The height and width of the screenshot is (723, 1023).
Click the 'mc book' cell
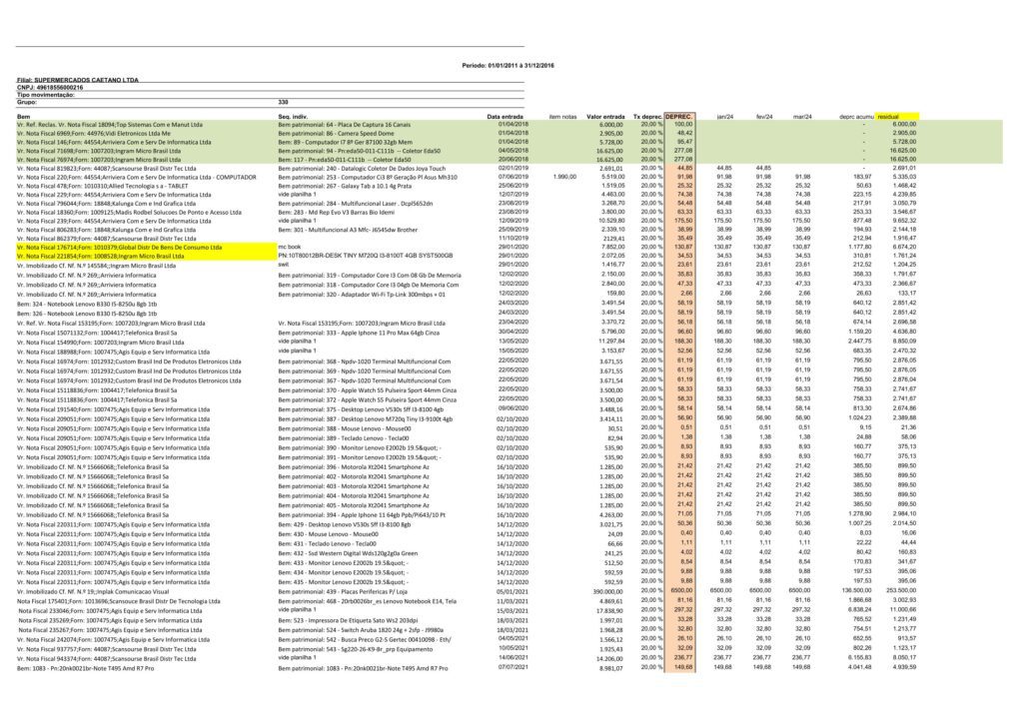pos(290,247)
